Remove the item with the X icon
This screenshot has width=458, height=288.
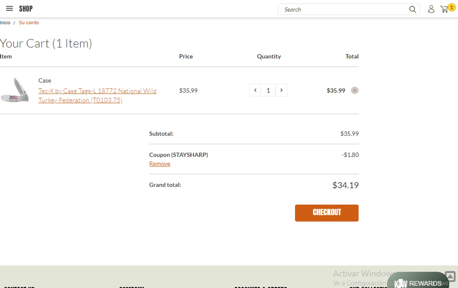[354, 90]
